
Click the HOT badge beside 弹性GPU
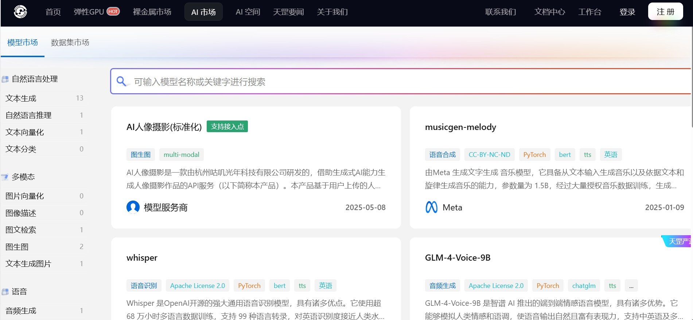pos(113,12)
